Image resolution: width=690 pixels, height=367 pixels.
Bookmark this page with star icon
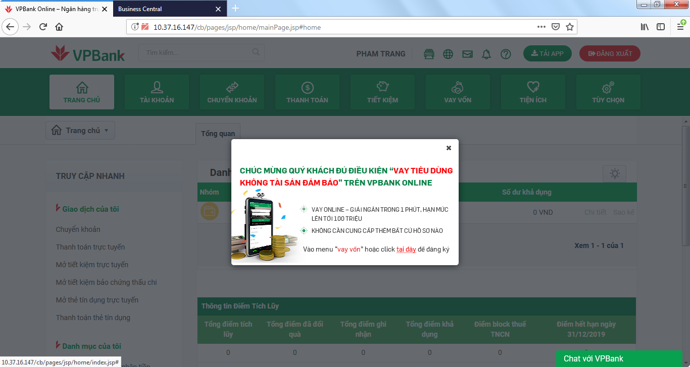[x=570, y=27]
